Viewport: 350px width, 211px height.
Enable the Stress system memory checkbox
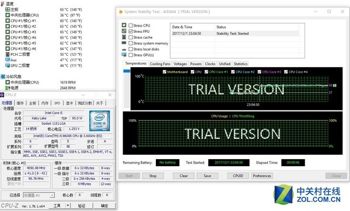tap(131, 43)
